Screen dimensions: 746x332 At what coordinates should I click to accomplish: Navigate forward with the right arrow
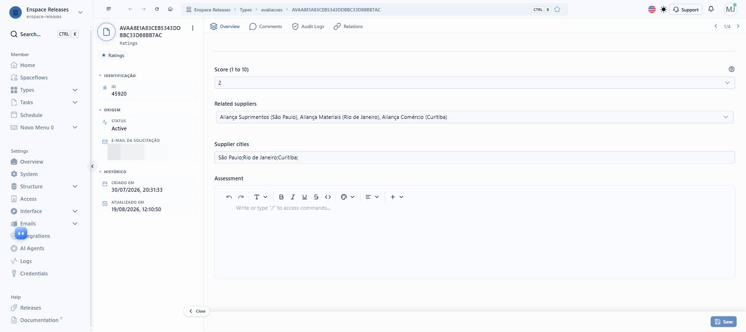point(144,9)
